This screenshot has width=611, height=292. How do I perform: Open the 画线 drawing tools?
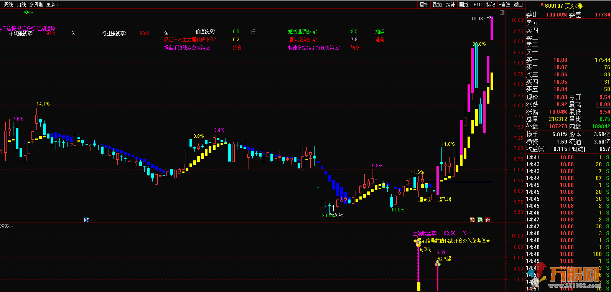(464, 5)
